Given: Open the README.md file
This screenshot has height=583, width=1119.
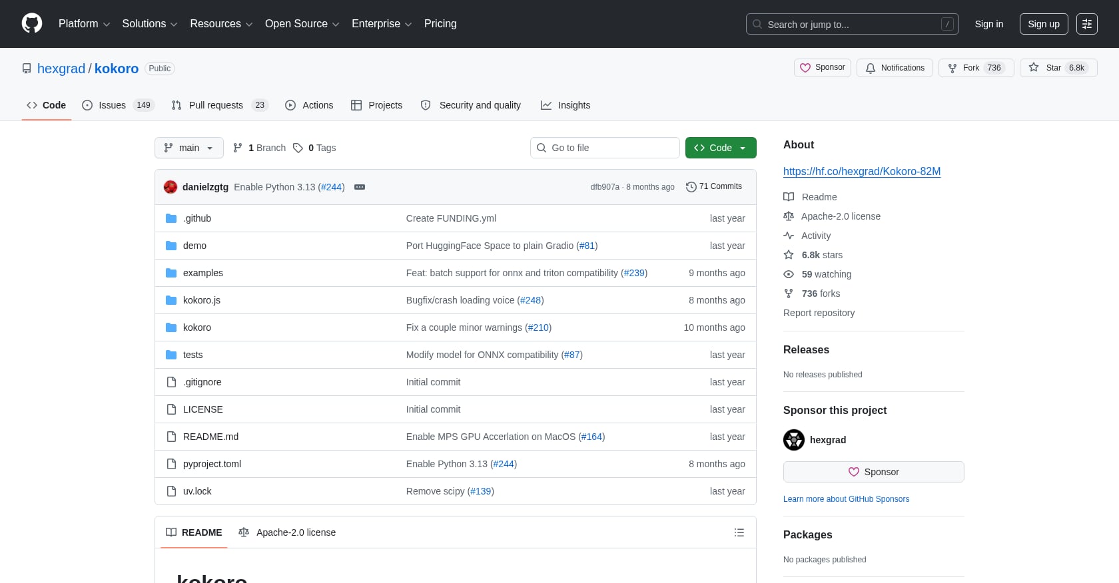Looking at the screenshot, I should tap(210, 437).
